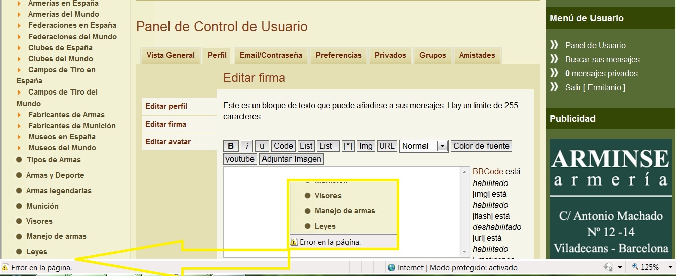Insert a list item with [*] button
676x276 pixels.
coord(348,146)
